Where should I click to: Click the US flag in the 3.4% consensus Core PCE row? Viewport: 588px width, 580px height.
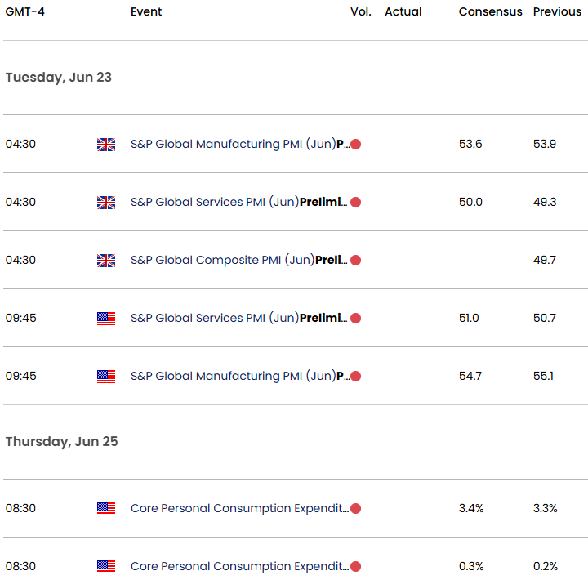(x=106, y=509)
